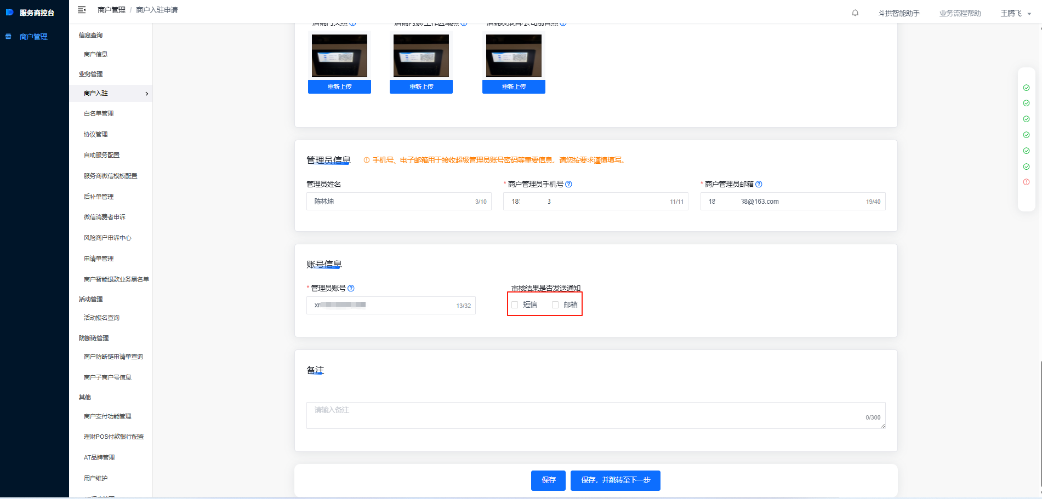Click 保存，并跳转至下一步 button

615,480
